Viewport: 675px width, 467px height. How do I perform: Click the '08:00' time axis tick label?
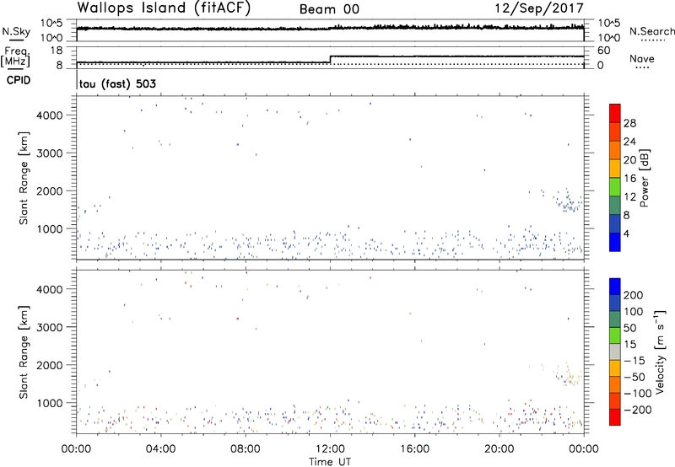click(x=246, y=449)
